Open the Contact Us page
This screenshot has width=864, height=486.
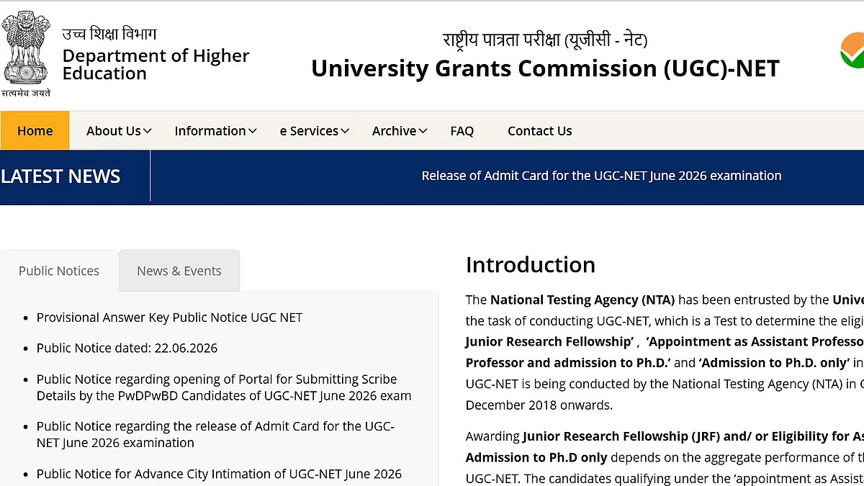539,130
